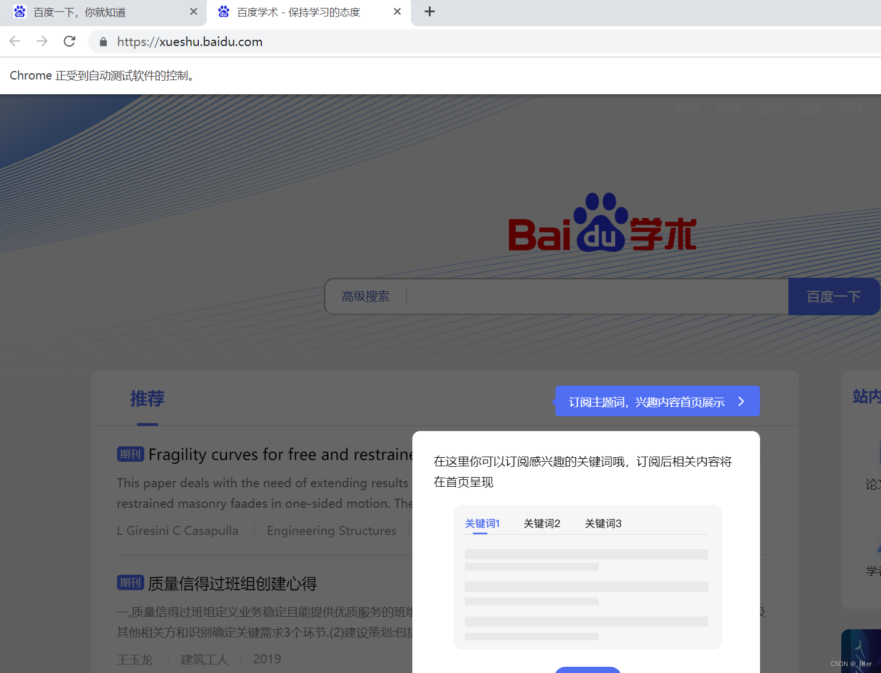
Task: Select 关键词3 tab in the popup
Action: coord(603,523)
